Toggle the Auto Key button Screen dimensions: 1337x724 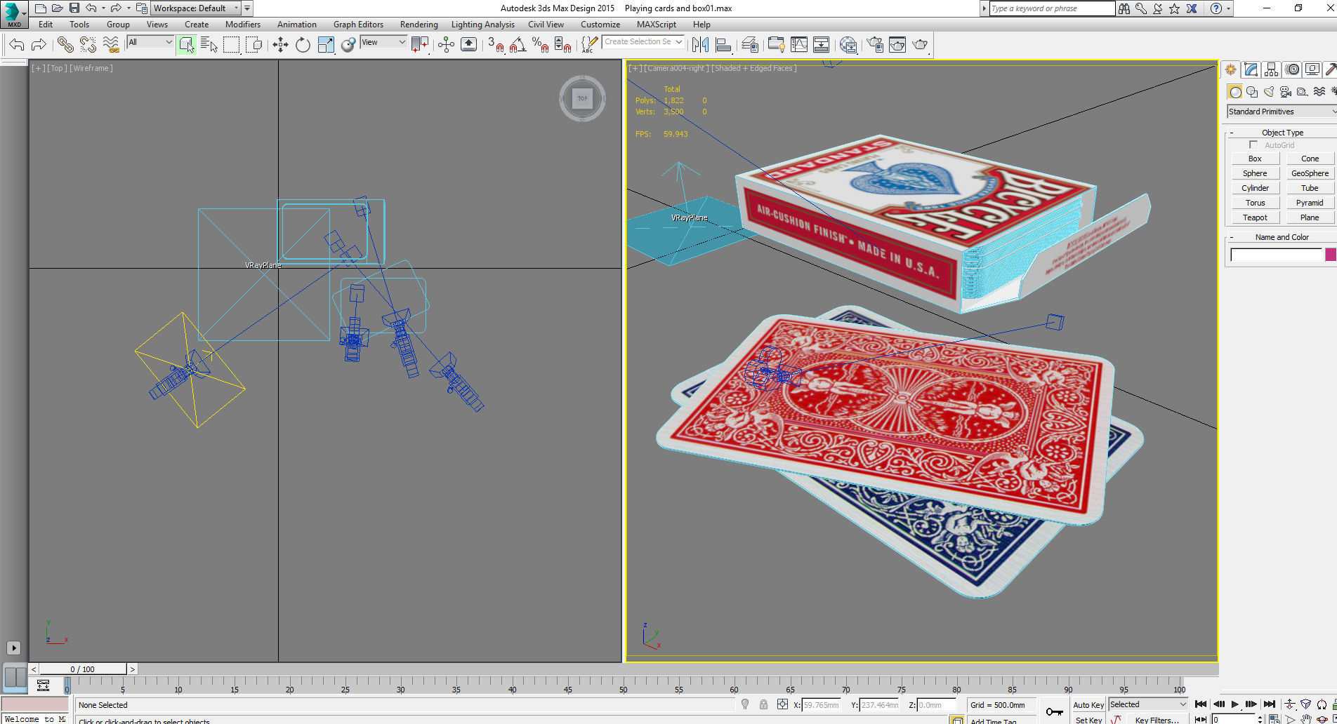click(1088, 705)
